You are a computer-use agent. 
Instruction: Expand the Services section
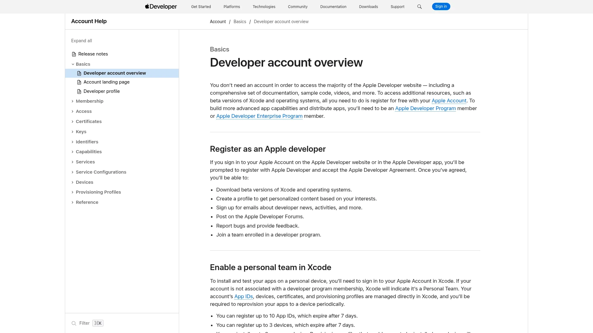[73, 162]
